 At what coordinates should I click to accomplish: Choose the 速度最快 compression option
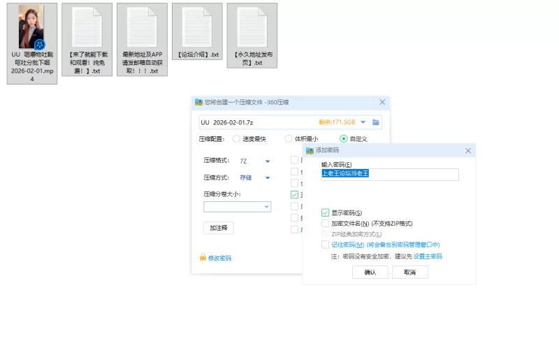236,139
